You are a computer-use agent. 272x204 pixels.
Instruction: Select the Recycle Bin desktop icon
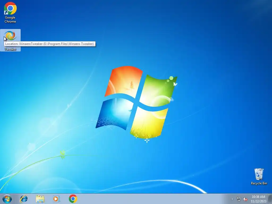tap(259, 176)
